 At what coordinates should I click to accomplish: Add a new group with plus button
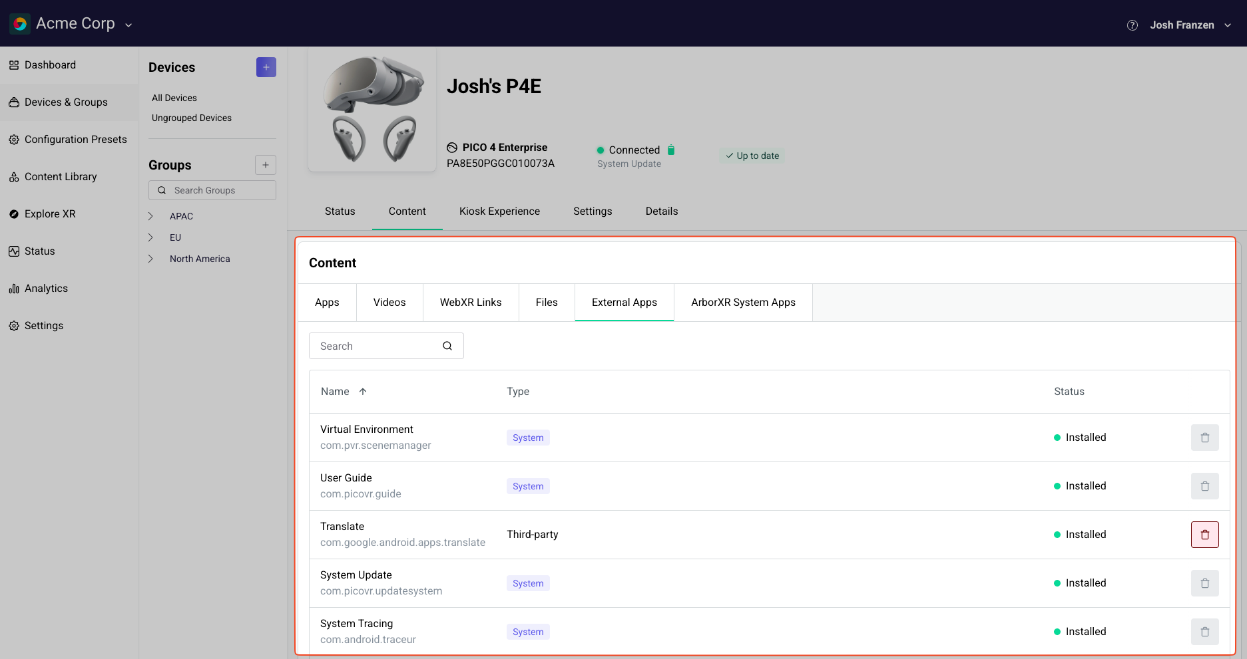point(266,165)
